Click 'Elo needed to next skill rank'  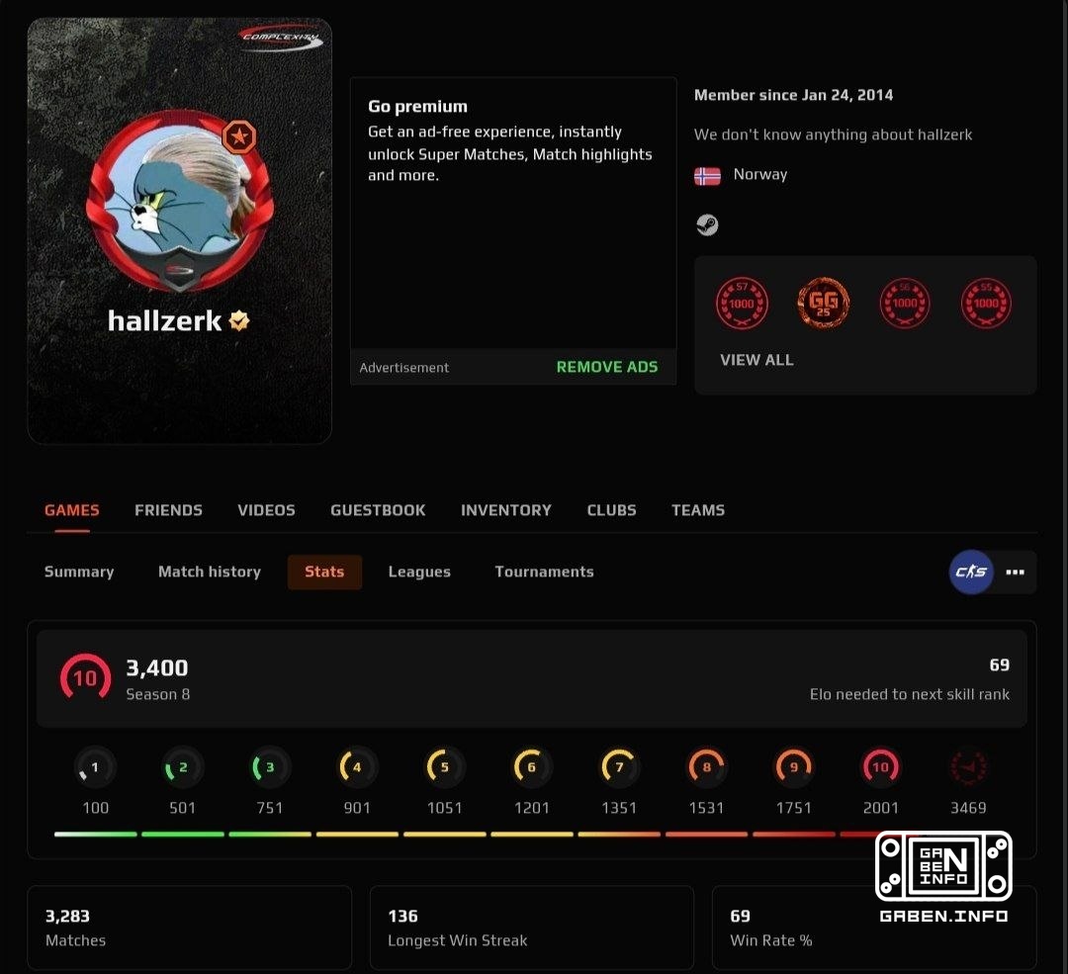click(x=910, y=694)
